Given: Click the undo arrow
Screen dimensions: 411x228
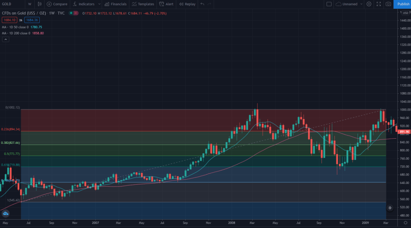Looking at the screenshot, I should coord(202,4).
